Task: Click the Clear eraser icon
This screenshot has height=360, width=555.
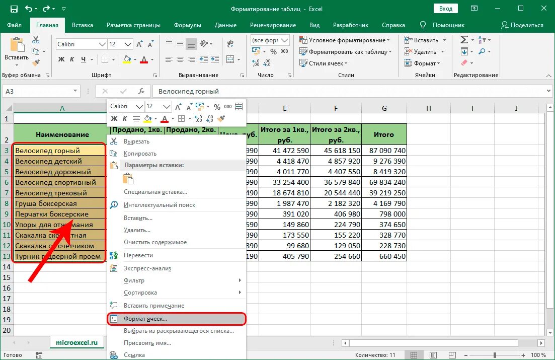Action: pos(464,63)
